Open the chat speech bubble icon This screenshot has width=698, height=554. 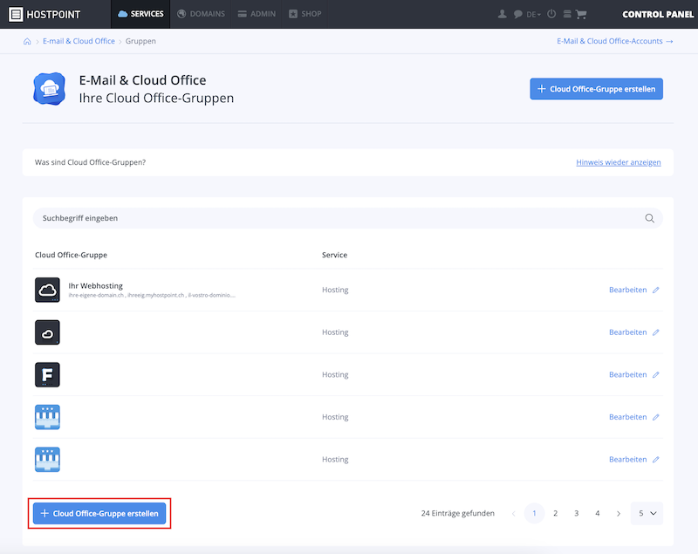pos(517,14)
